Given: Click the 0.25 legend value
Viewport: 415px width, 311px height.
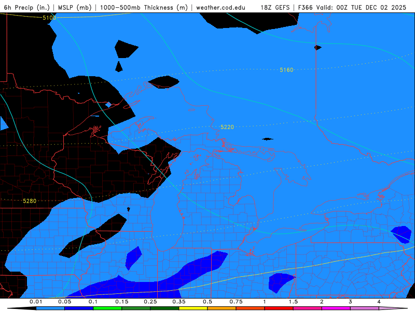Looking at the screenshot, I should [150, 302].
